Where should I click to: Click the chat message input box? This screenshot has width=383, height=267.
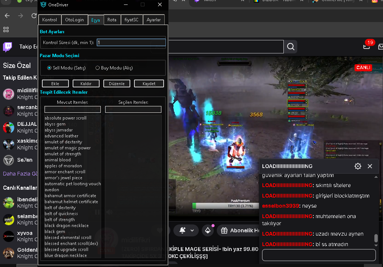click(319, 255)
